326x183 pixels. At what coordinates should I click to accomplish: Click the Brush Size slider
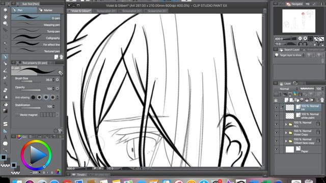(31, 81)
